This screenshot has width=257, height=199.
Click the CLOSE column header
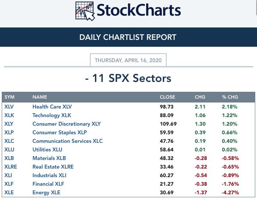pos(167,97)
